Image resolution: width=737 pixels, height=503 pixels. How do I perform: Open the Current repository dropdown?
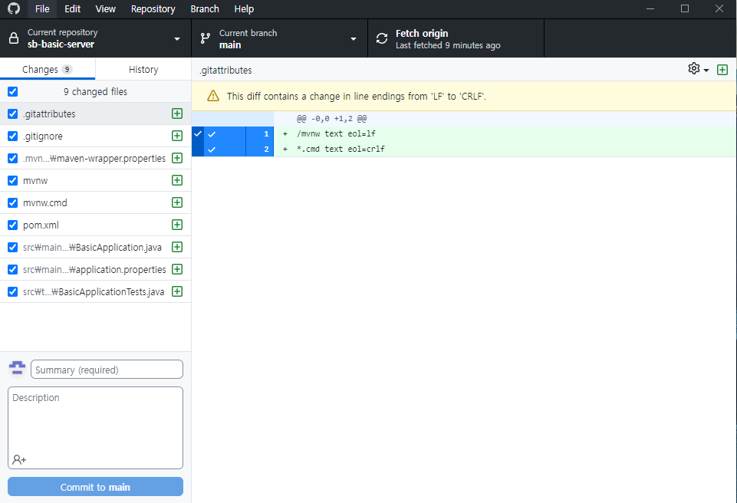pos(96,38)
